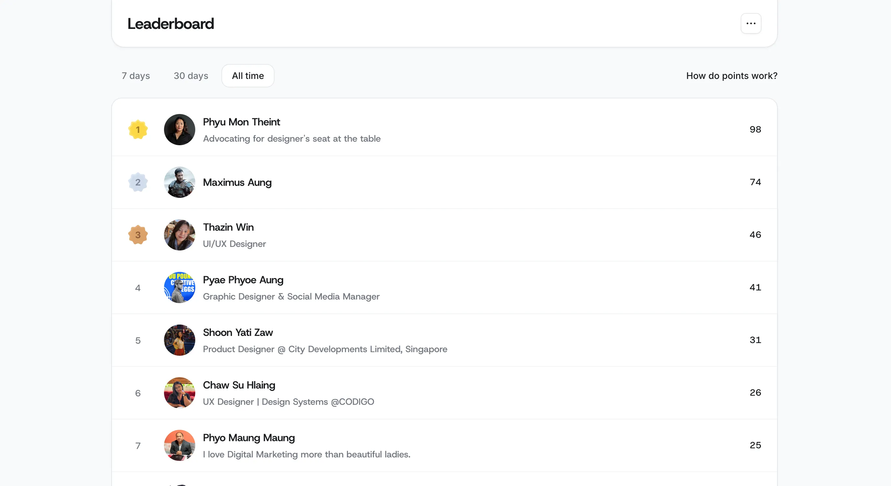
Task: Click the Leaderboard heading
Action: [x=171, y=23]
